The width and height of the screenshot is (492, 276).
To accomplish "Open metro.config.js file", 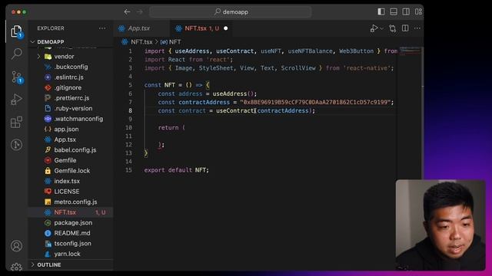I will tap(75, 202).
